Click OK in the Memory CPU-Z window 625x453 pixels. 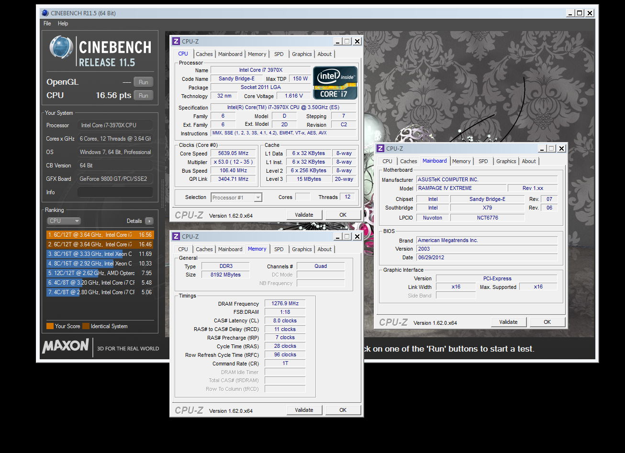pyautogui.click(x=343, y=410)
